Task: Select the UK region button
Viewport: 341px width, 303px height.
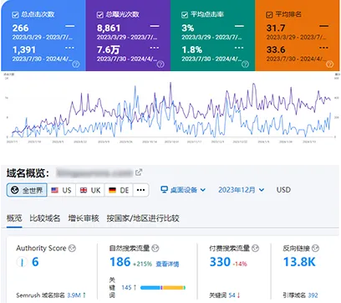Action: coord(90,190)
